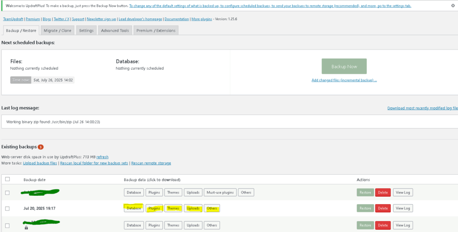Delete the locked backup
The width and height of the screenshot is (458, 232).
[x=383, y=225]
